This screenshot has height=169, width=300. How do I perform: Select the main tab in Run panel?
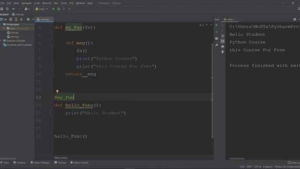[230, 19]
